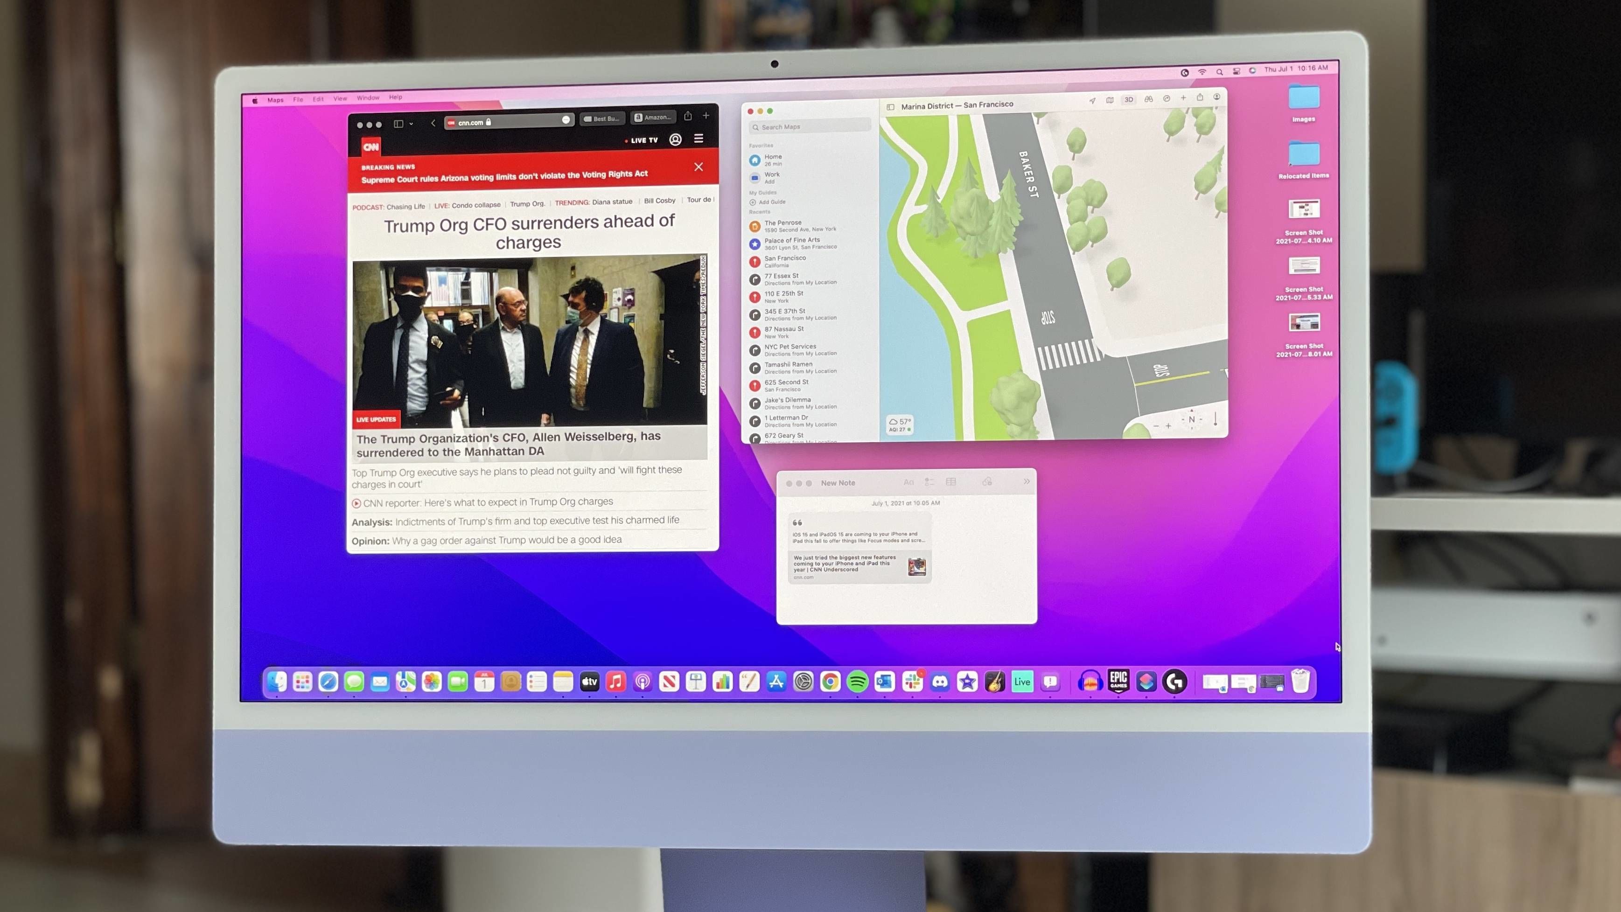Switch to Best Bu... Safari tab

tap(602, 118)
